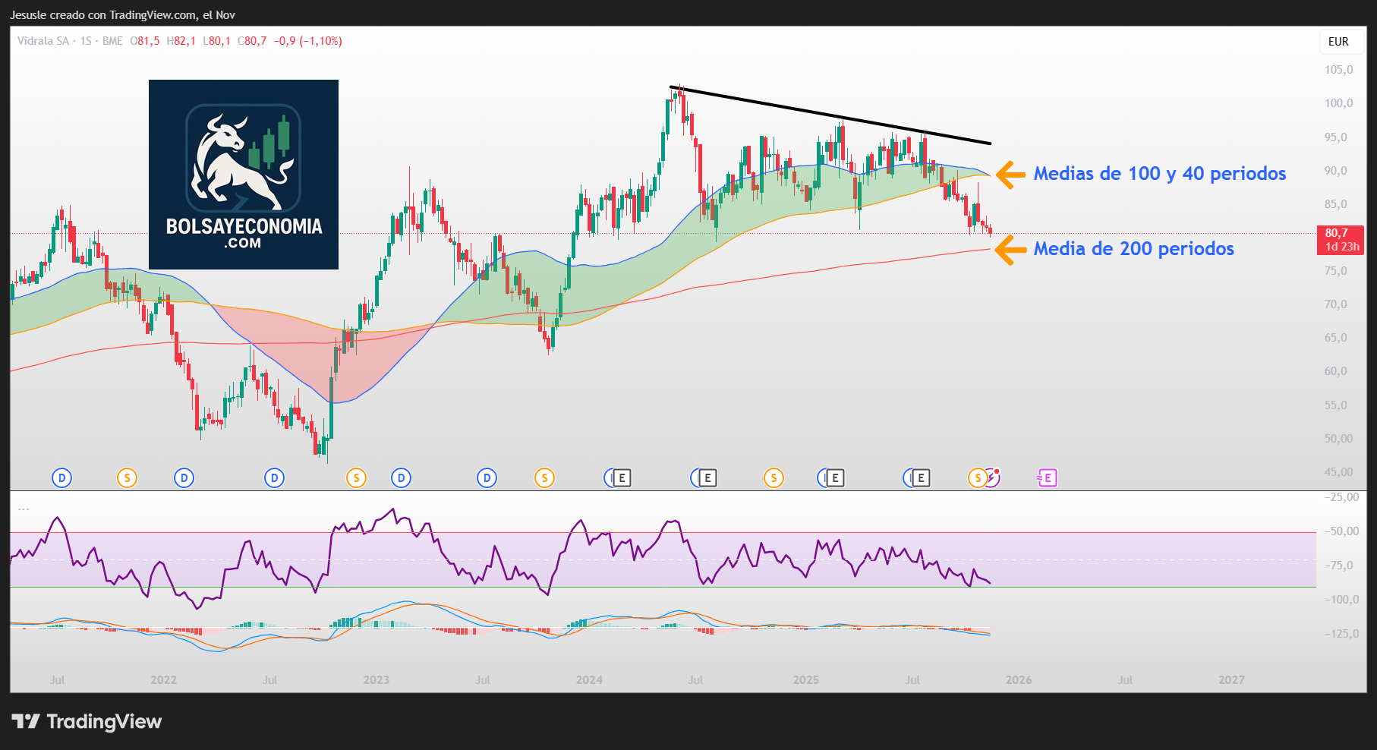The width and height of the screenshot is (1377, 750).
Task: Click the purple lightning bolt news marker
Action: [993, 477]
